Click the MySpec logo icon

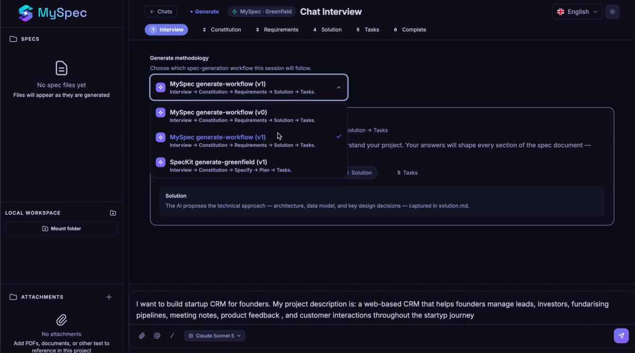point(25,13)
